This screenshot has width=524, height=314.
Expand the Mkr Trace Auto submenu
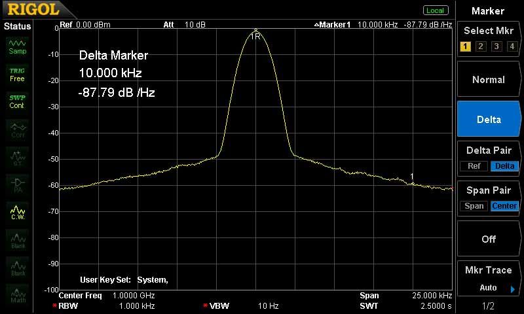[489, 280]
